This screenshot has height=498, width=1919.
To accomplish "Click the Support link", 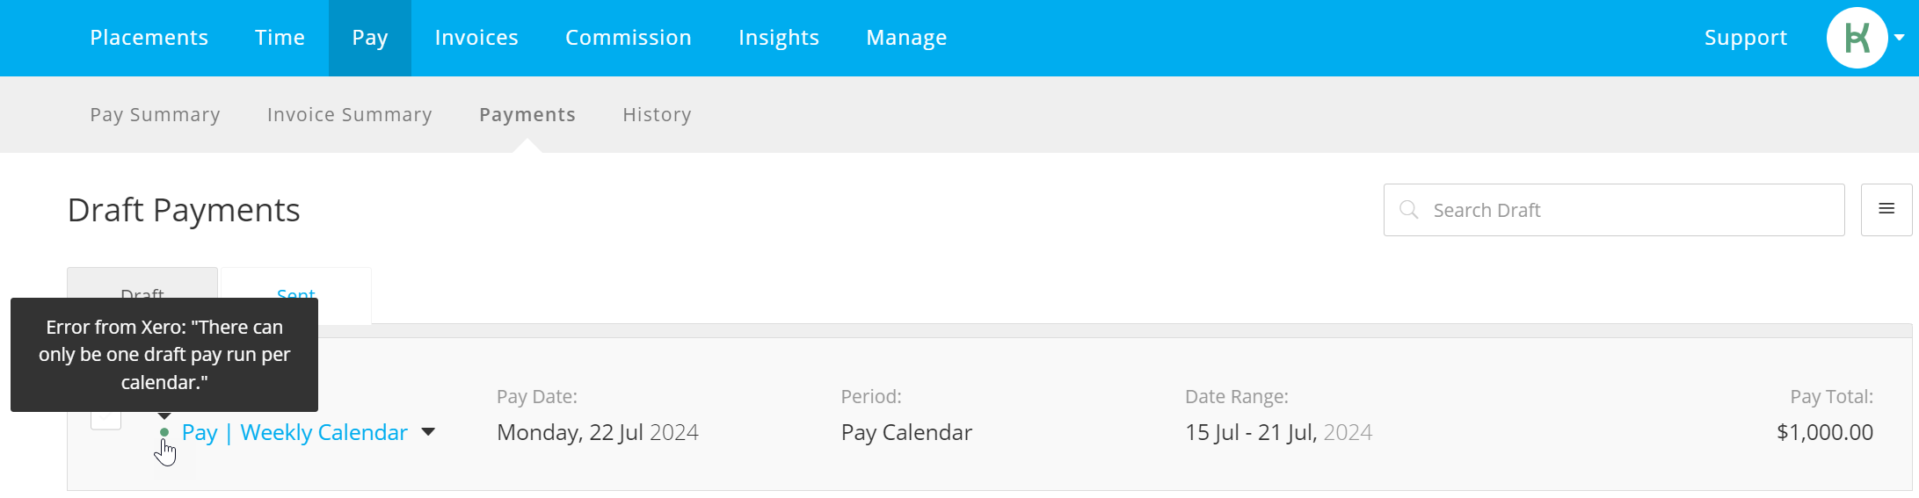I will tap(1746, 38).
